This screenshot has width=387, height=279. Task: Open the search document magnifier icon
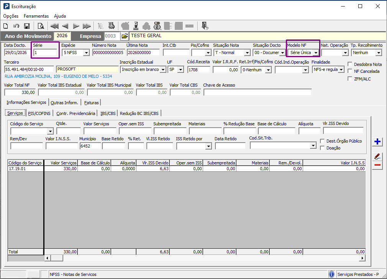(x=41, y=26)
